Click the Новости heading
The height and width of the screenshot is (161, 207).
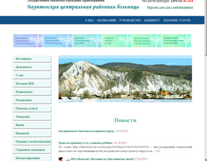[125, 120]
